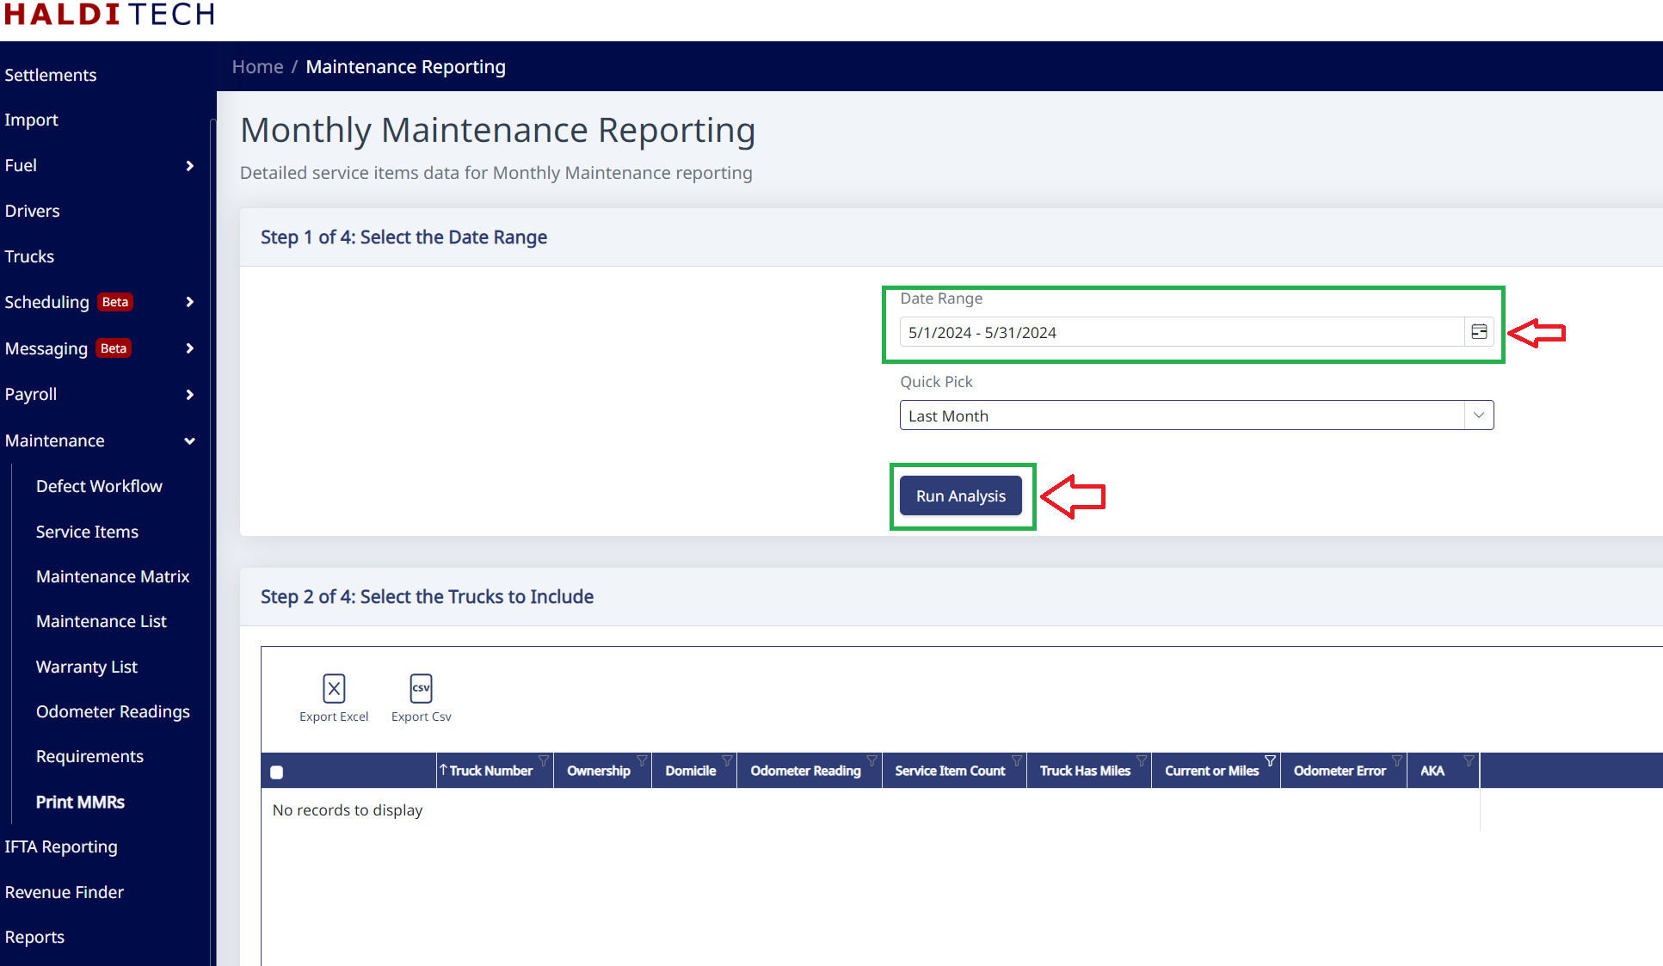The width and height of the screenshot is (1663, 966).
Task: Open filter on Truck Number column
Action: coord(544,761)
